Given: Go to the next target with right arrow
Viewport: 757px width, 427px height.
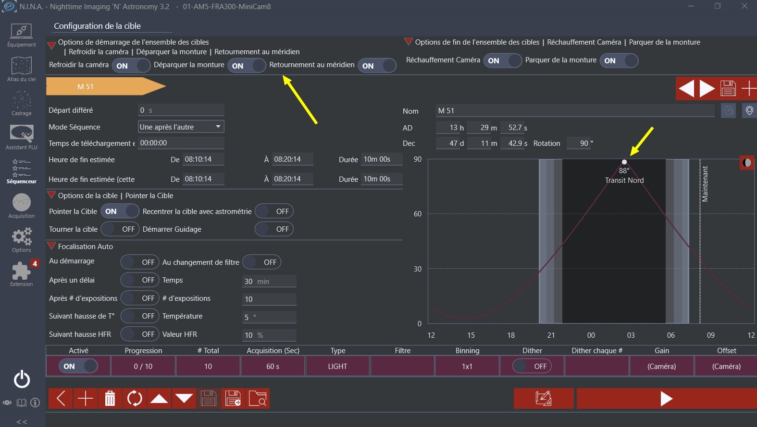Looking at the screenshot, I should 707,89.
